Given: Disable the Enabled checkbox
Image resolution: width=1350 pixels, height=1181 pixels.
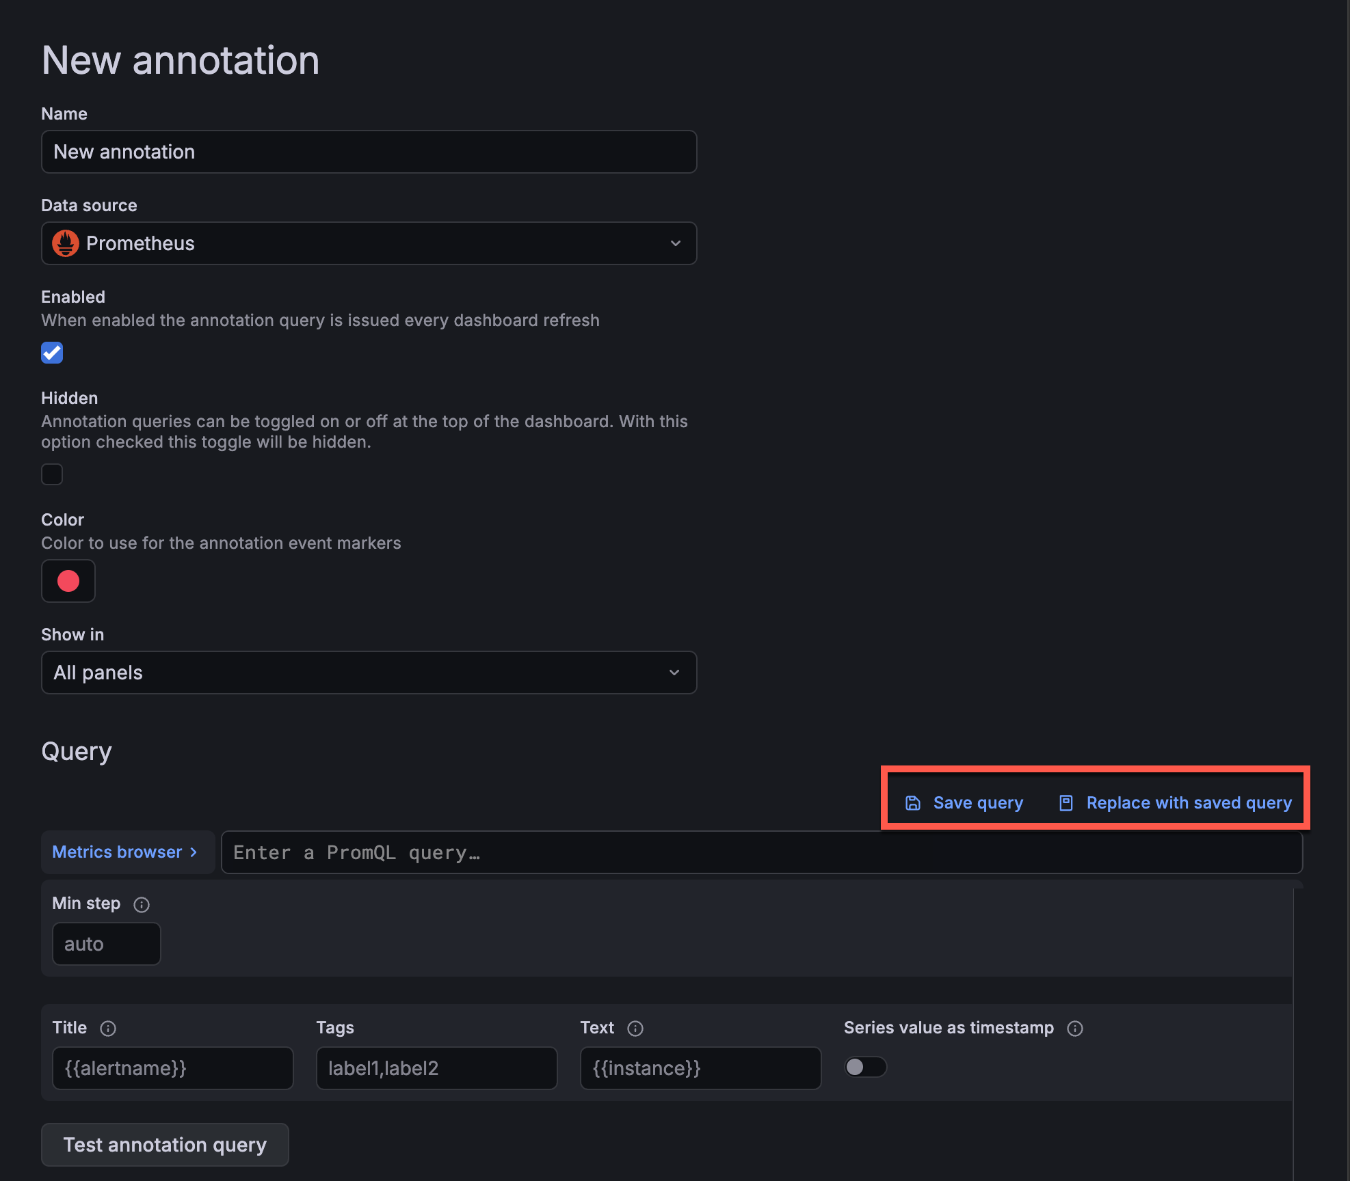Looking at the screenshot, I should 52,353.
